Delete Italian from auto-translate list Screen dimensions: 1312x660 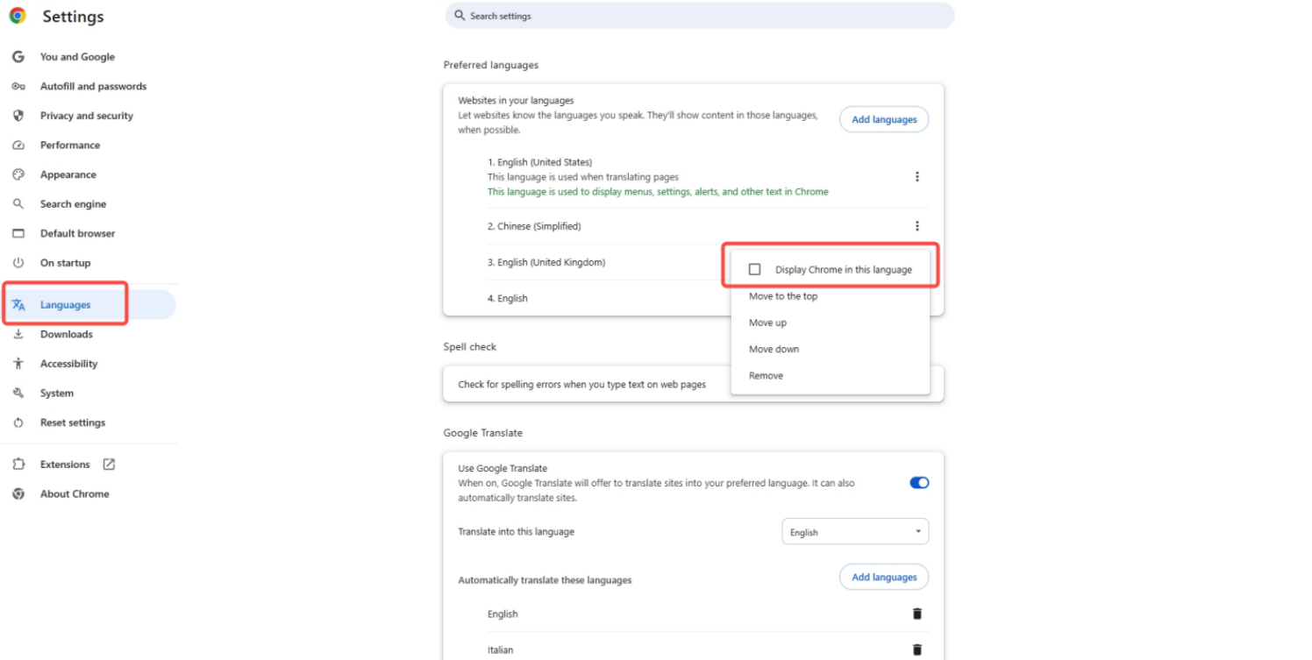[917, 649]
